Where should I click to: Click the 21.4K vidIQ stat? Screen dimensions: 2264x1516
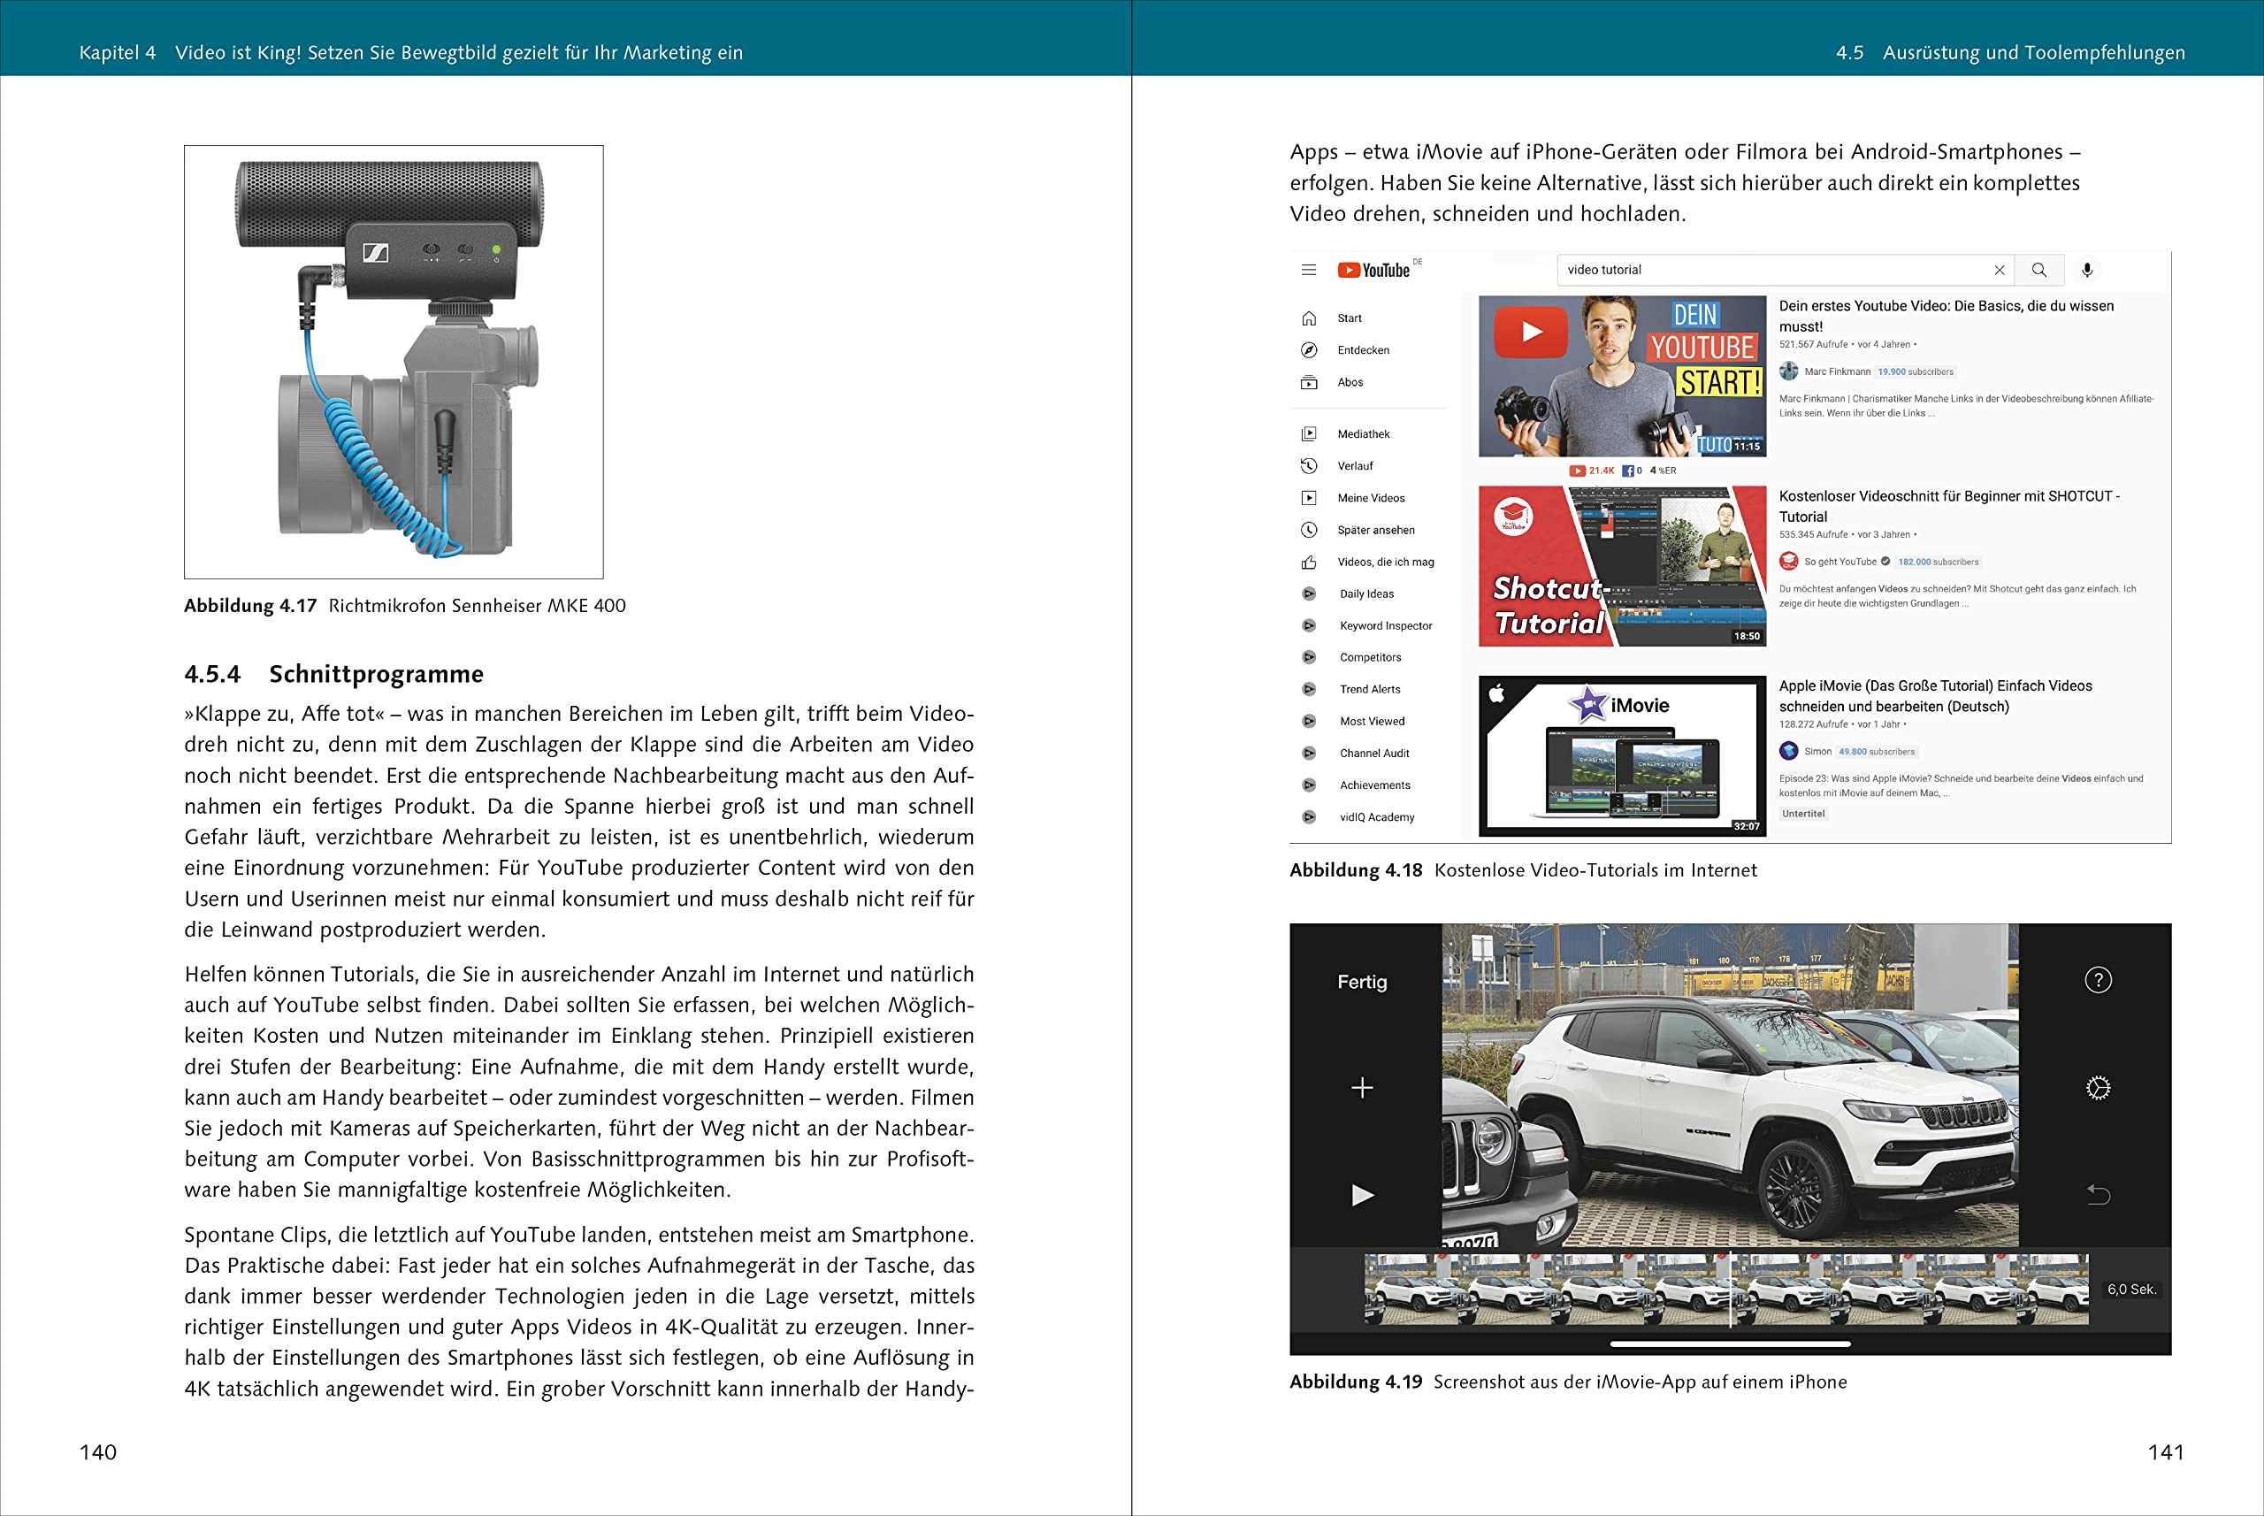tap(1591, 471)
